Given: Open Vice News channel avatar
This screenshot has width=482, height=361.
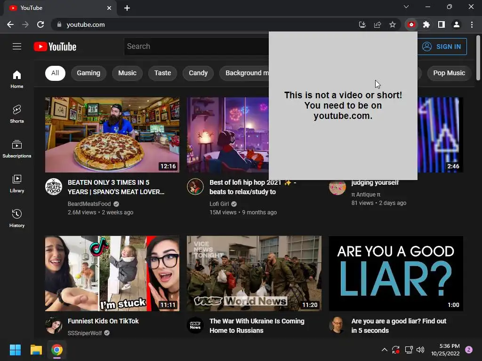Looking at the screenshot, I should [x=195, y=325].
